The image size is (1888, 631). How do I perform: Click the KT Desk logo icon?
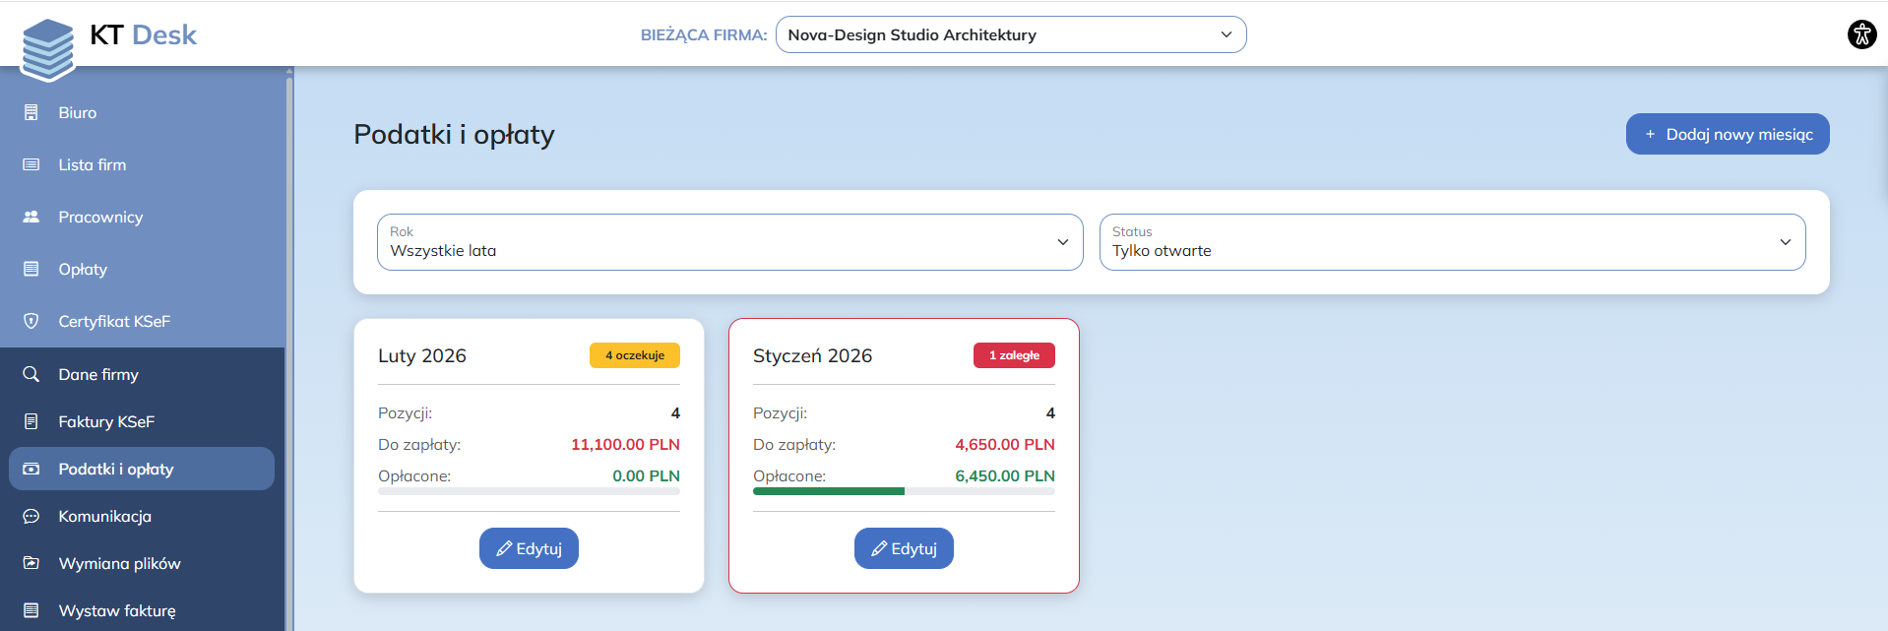click(48, 48)
